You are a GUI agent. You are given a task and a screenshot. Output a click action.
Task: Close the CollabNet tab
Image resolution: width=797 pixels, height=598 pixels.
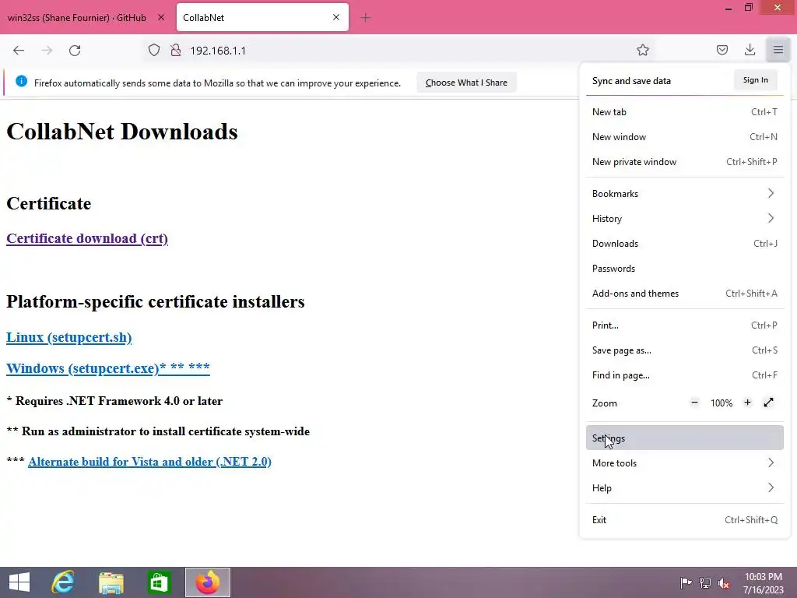336,17
